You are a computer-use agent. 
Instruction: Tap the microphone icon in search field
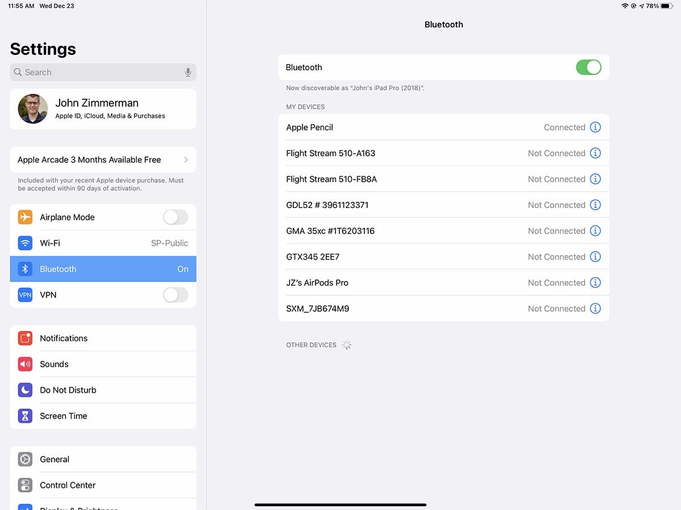(188, 73)
